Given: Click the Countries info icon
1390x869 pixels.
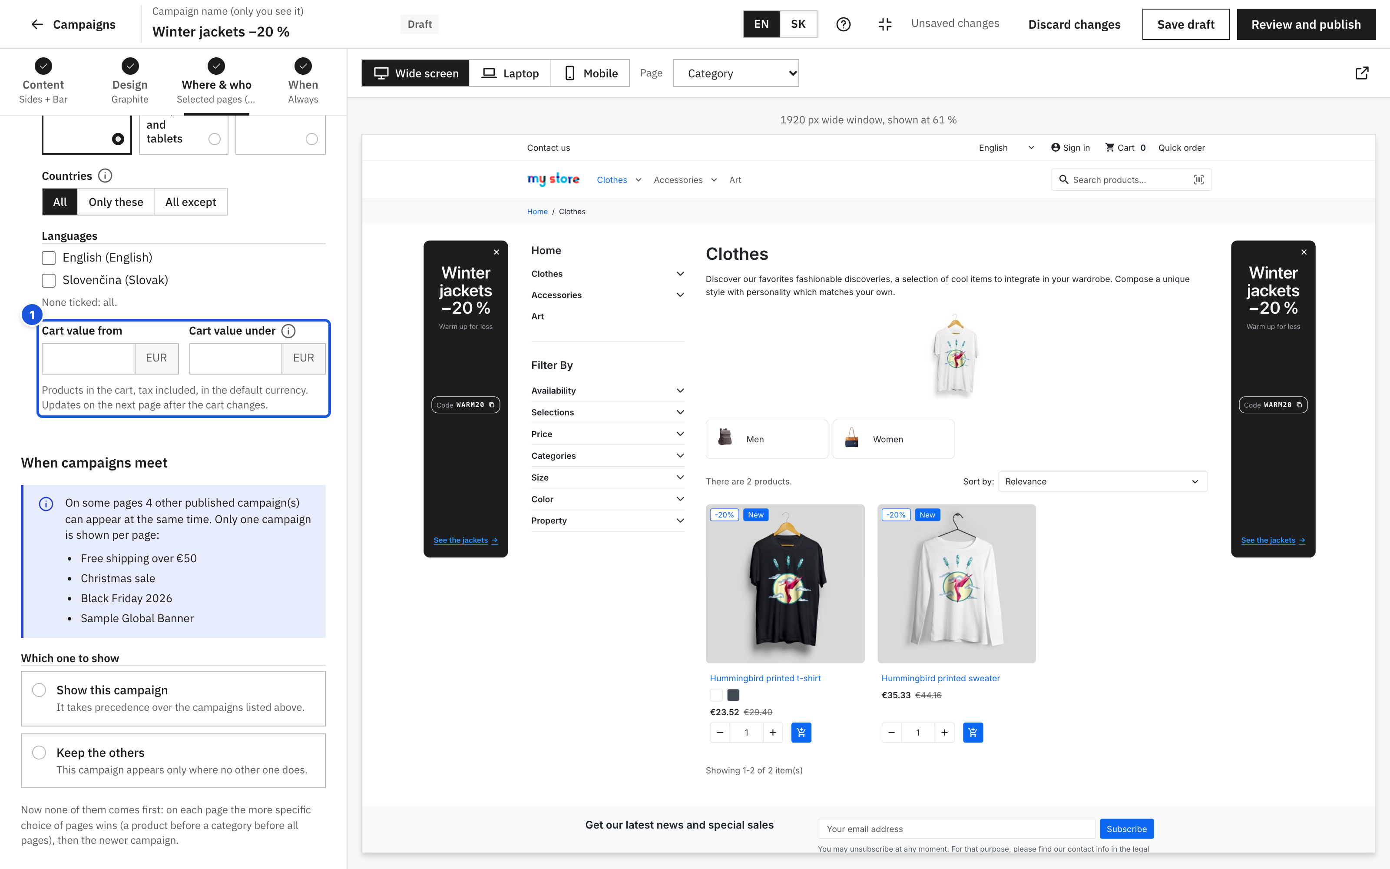Looking at the screenshot, I should click(x=105, y=176).
